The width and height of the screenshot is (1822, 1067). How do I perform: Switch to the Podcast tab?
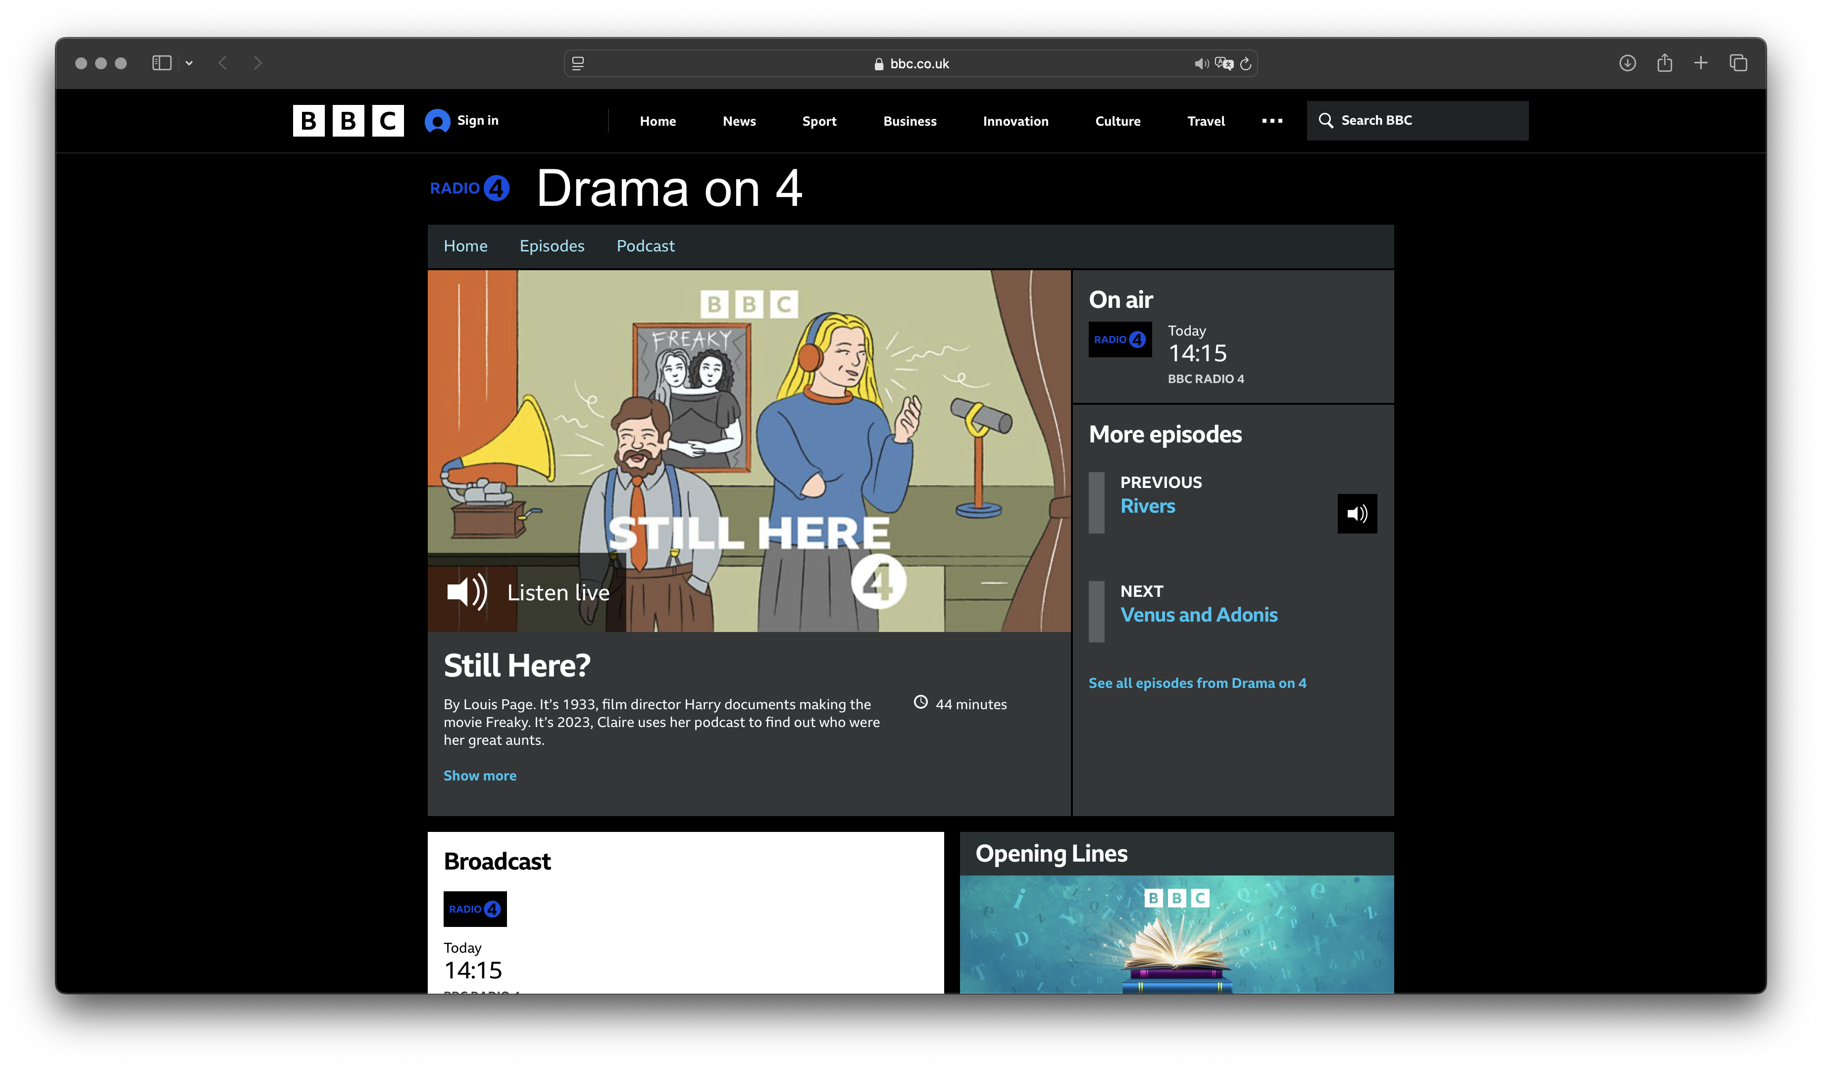(x=645, y=246)
